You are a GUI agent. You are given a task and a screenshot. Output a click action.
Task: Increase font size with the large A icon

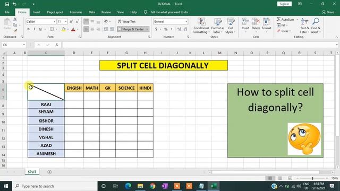71,21
